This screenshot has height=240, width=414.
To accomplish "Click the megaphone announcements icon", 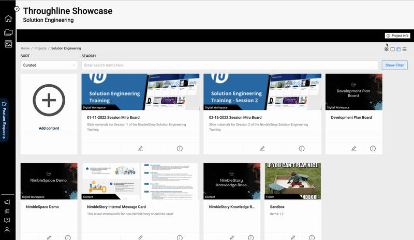I will [8, 202].
